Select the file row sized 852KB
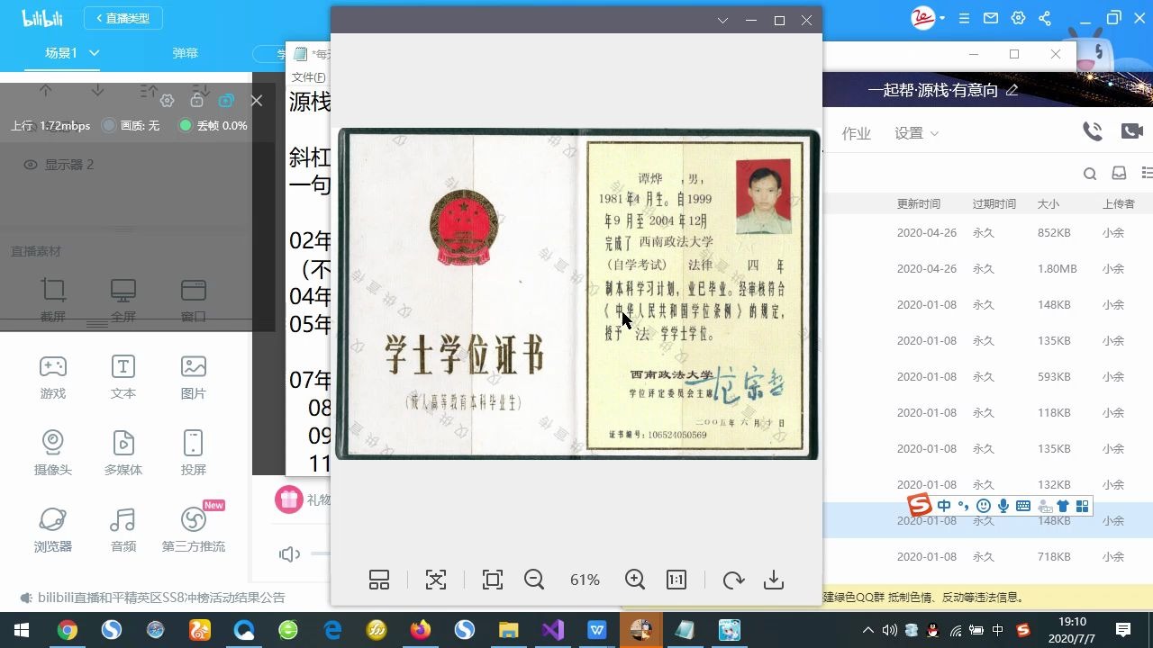 pos(988,232)
